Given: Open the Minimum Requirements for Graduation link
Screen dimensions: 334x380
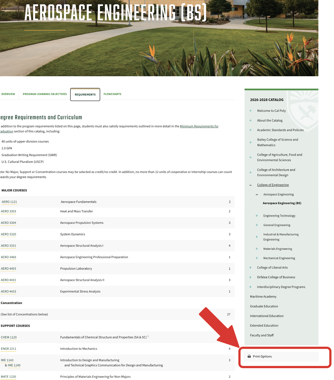Looking at the screenshot, I should pyautogui.click(x=199, y=126).
